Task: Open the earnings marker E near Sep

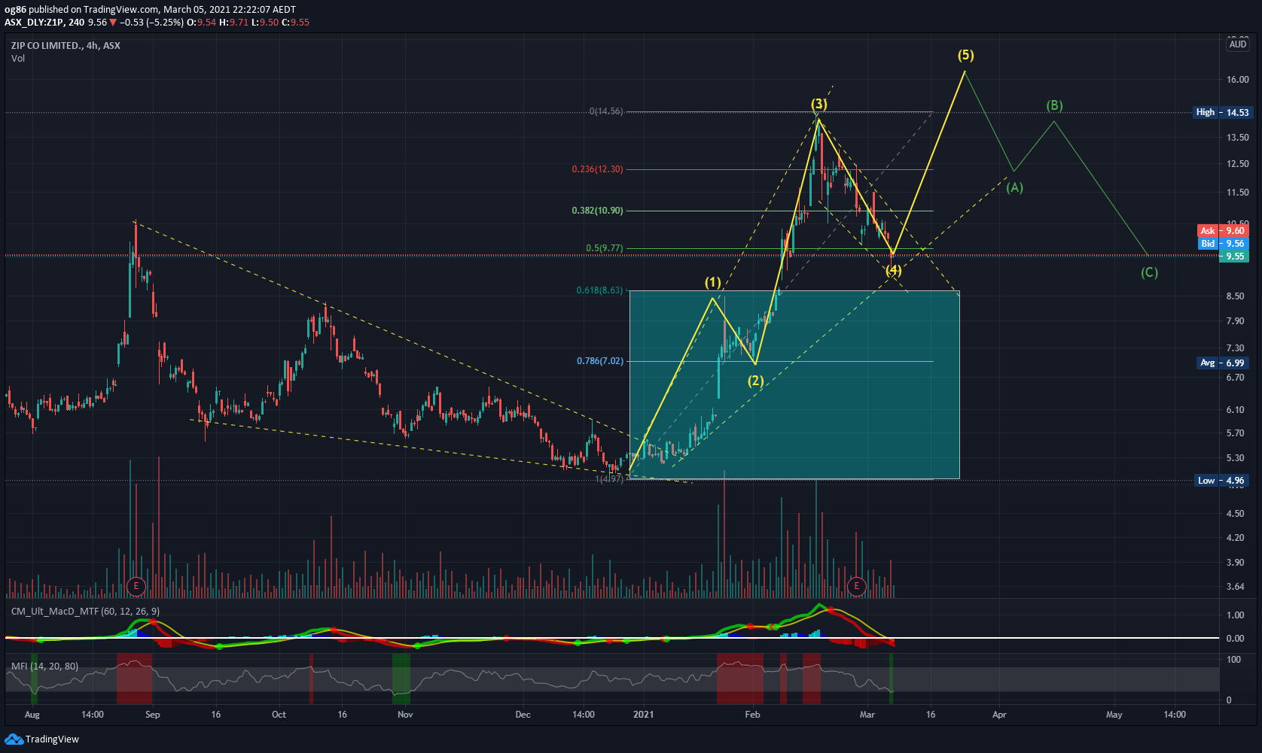Action: click(x=136, y=586)
